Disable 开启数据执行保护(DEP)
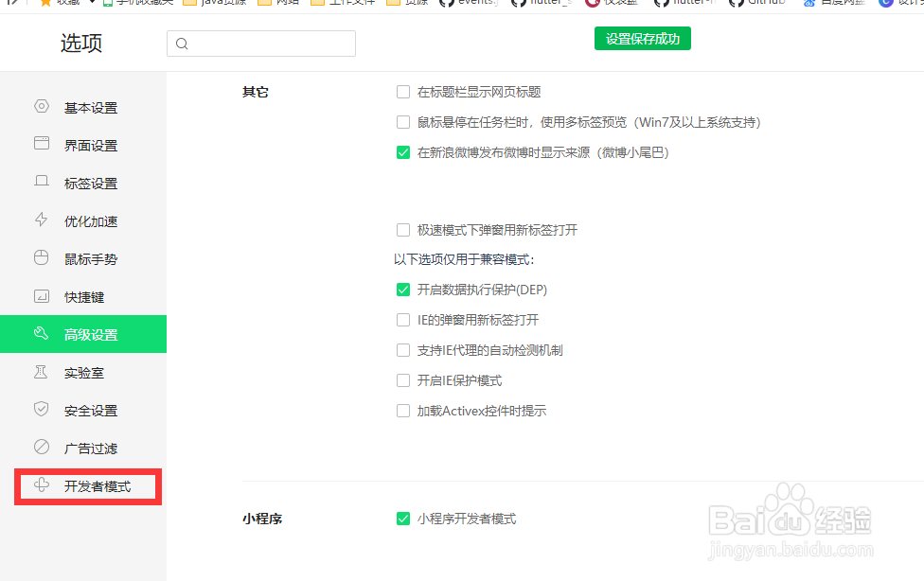Viewport: 924px width, 581px height. pyautogui.click(x=402, y=289)
